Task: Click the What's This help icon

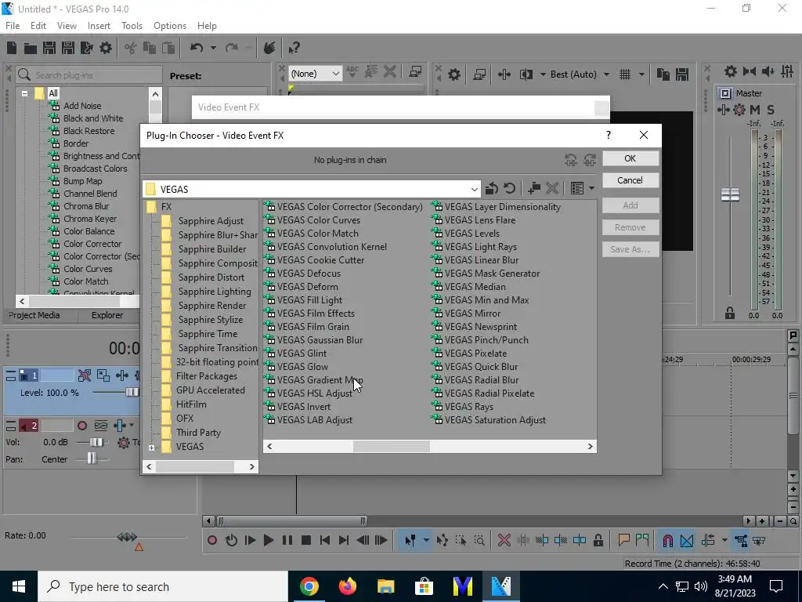Action: click(294, 48)
